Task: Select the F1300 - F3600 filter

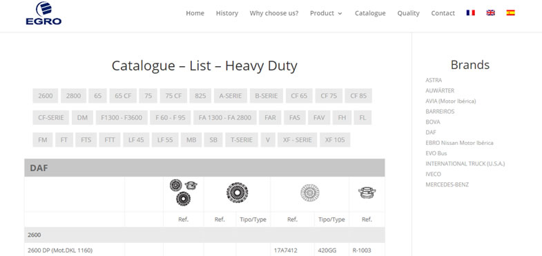Action: [122, 117]
